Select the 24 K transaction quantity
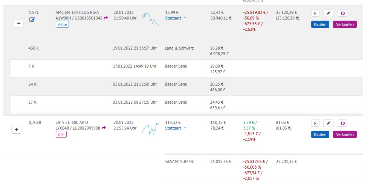 tap(32, 84)
